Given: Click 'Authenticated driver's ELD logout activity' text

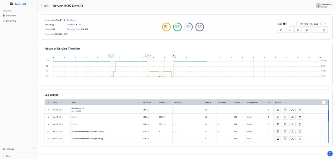Looking at the screenshot, I should coord(88,131).
